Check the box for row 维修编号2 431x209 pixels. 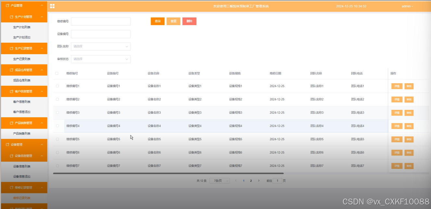(x=58, y=99)
